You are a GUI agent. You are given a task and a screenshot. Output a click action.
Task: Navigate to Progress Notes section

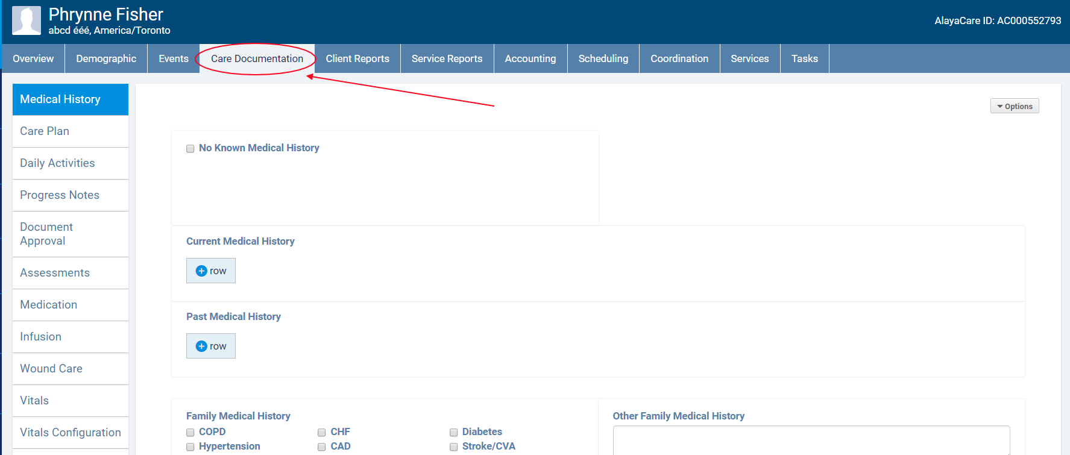tap(60, 195)
